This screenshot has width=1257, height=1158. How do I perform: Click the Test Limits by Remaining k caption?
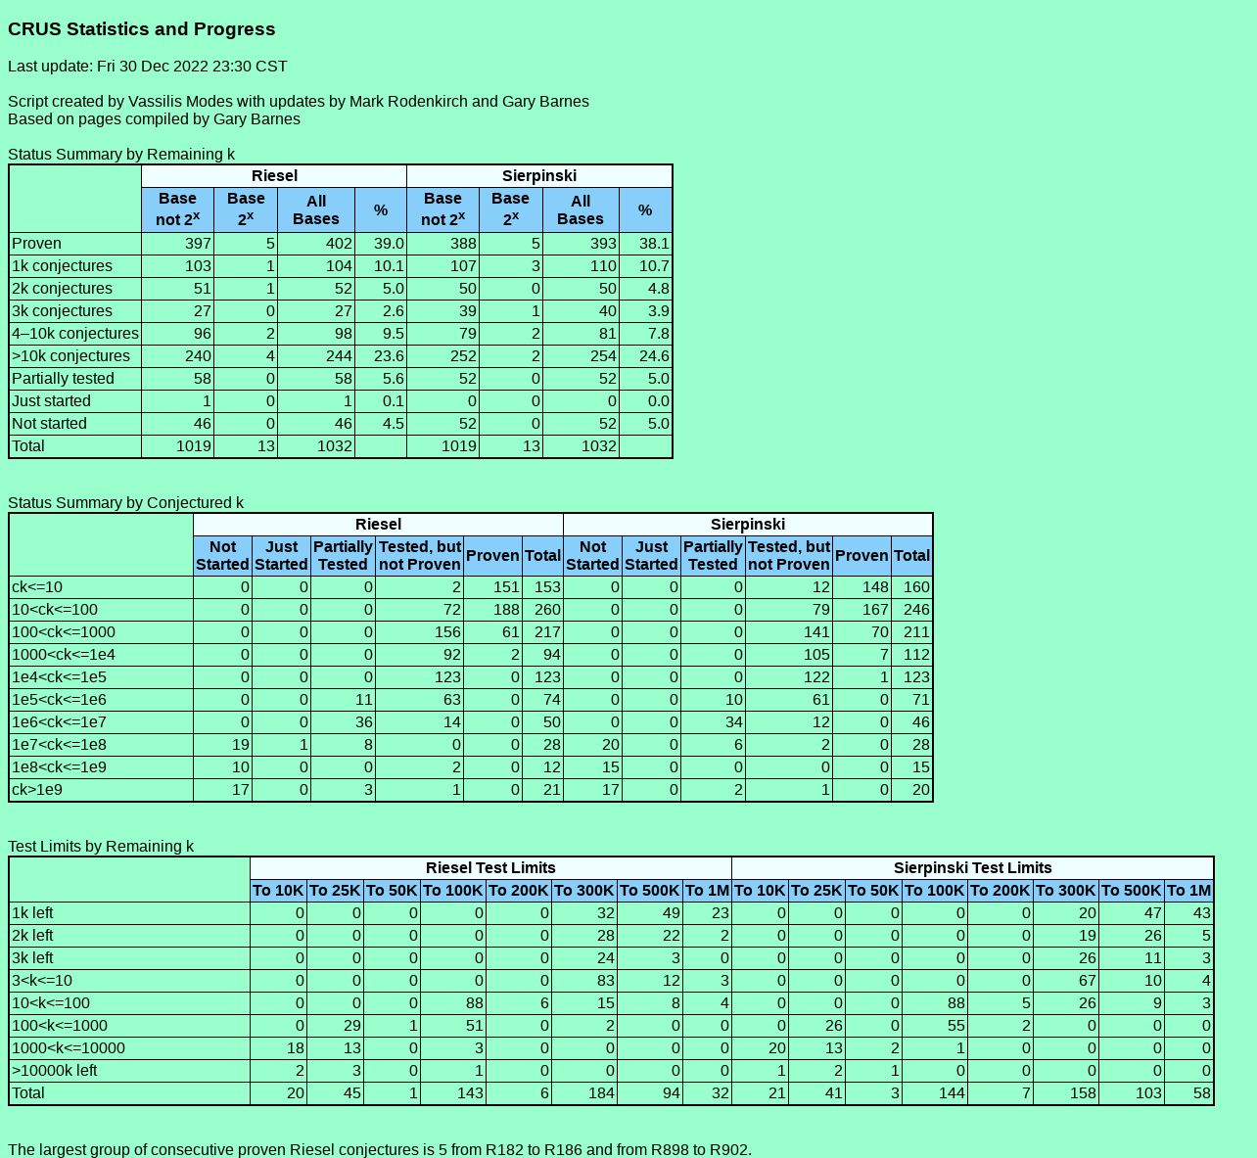[101, 847]
